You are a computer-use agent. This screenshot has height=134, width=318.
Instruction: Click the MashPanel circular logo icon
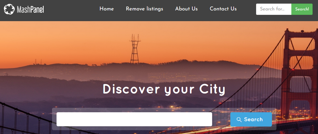point(9,9)
